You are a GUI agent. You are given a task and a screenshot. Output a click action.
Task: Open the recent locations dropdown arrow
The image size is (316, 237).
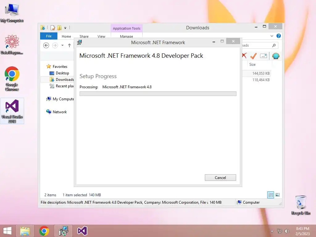click(62, 45)
